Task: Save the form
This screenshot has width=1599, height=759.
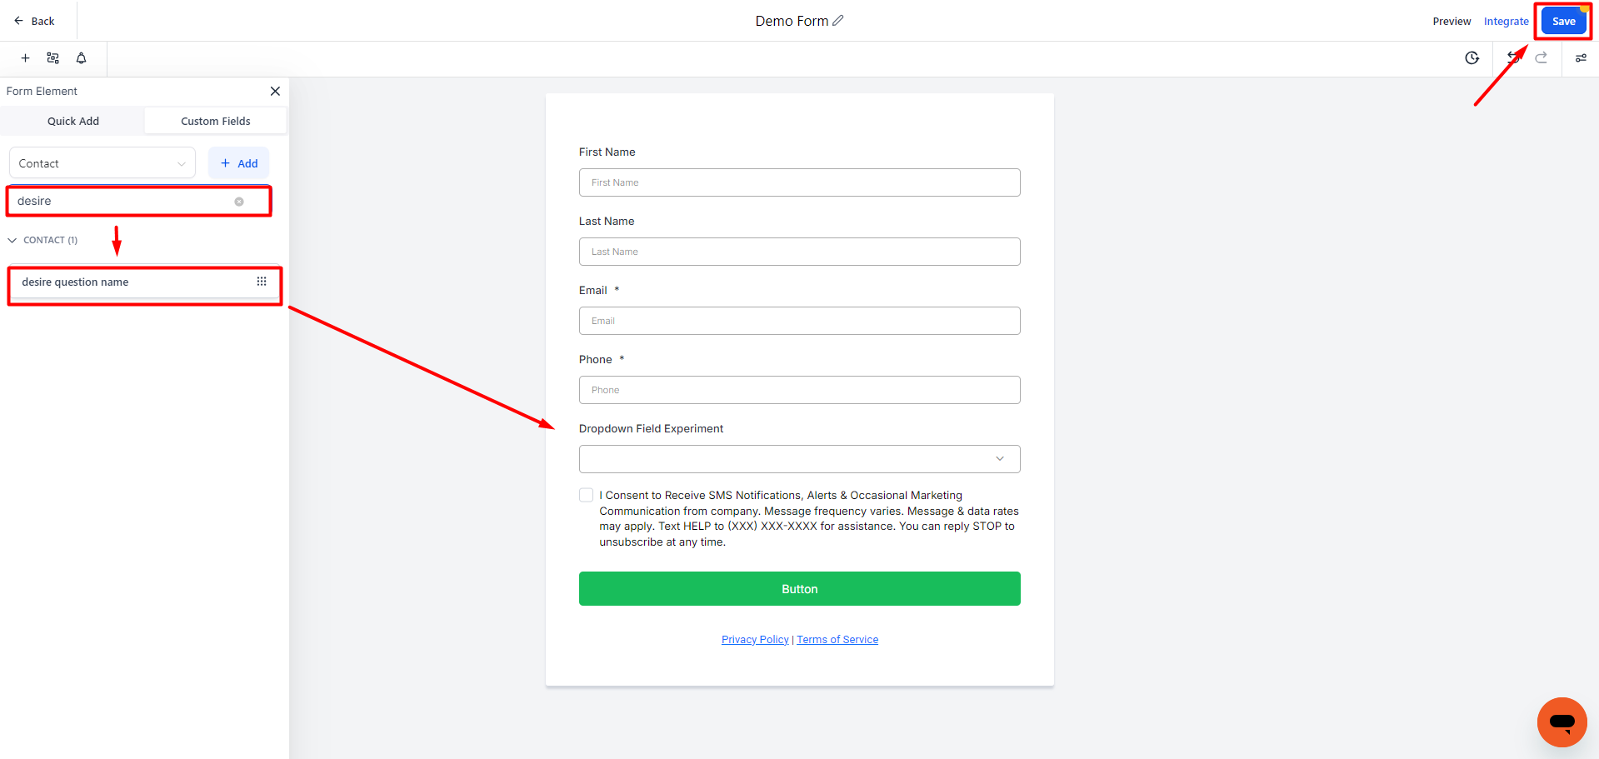Action: pyautogui.click(x=1563, y=21)
